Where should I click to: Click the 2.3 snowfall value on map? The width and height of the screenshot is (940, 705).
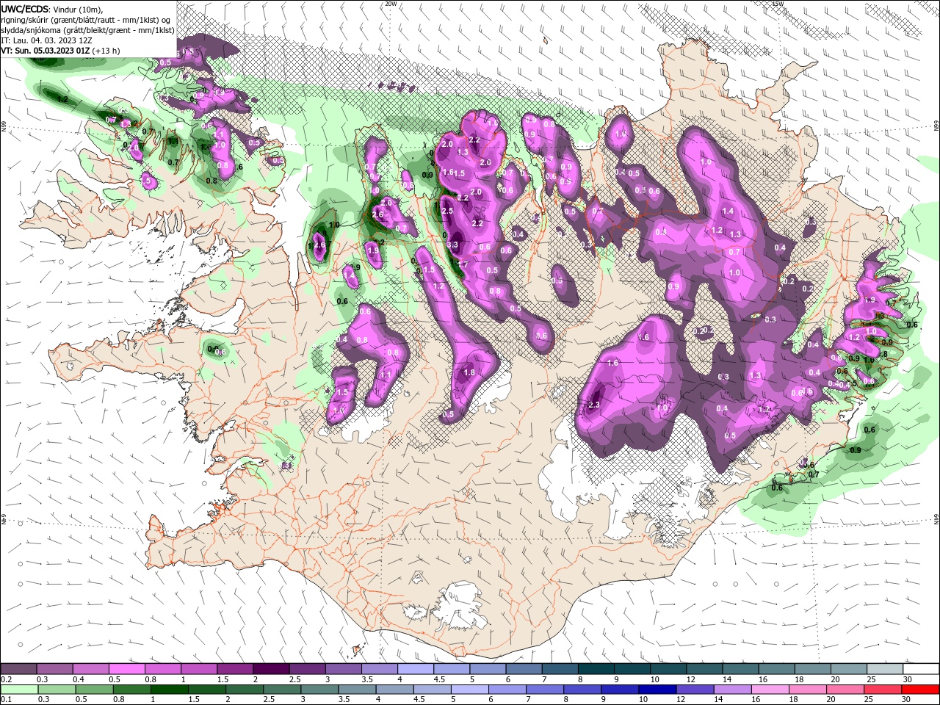pos(595,405)
